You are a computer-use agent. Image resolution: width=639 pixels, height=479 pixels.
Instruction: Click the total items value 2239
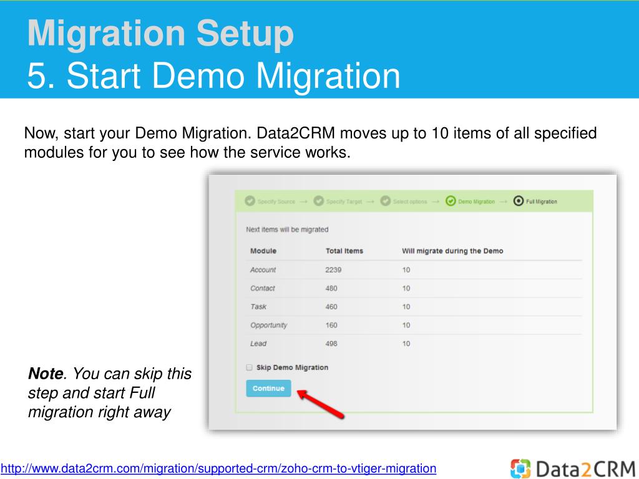click(x=333, y=269)
